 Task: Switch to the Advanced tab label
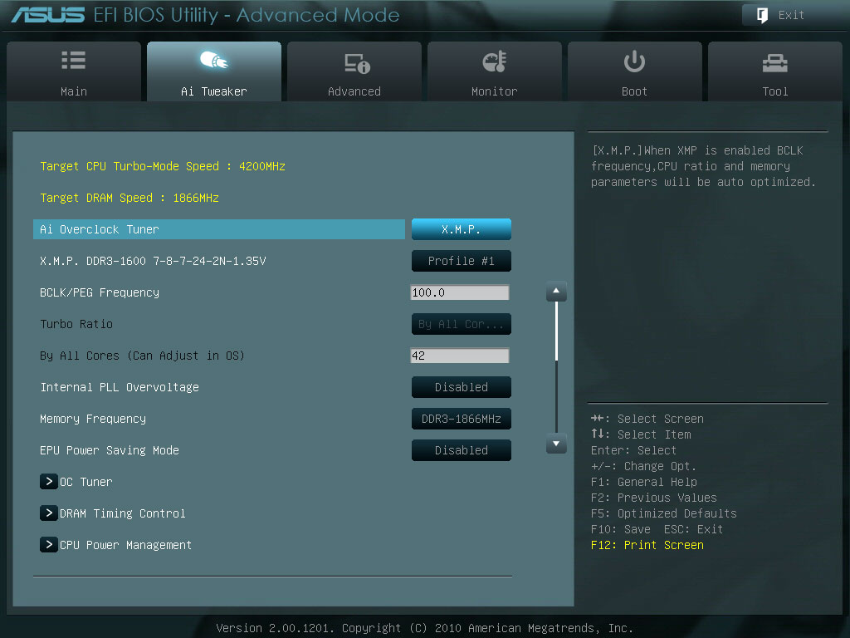tap(354, 91)
